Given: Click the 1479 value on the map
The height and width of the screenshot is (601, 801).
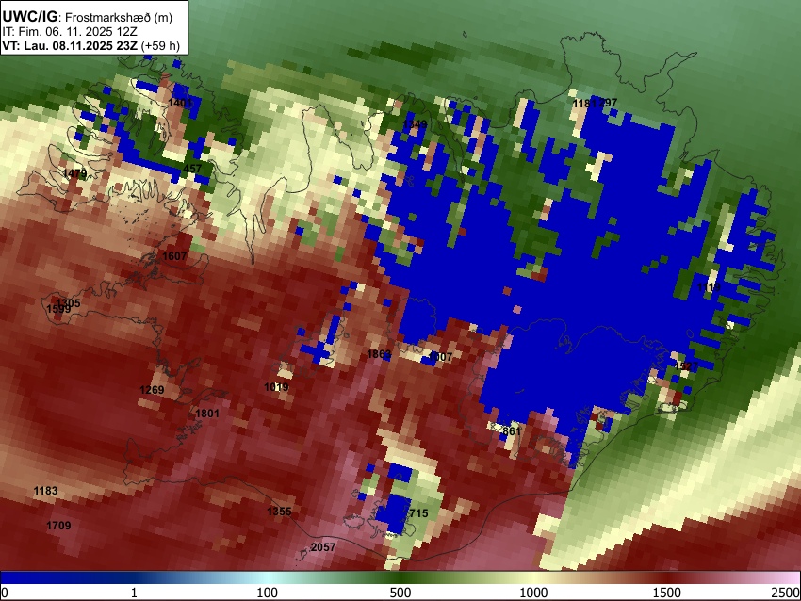Looking at the screenshot, I should pyautogui.click(x=74, y=173).
